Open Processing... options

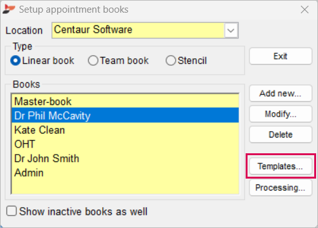(x=281, y=187)
